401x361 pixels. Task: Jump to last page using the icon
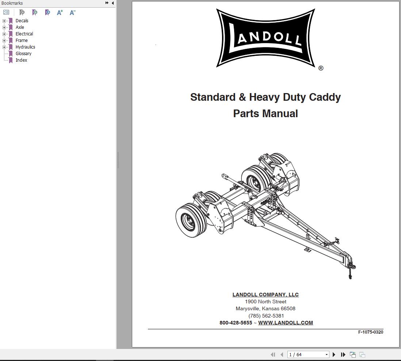click(x=343, y=354)
